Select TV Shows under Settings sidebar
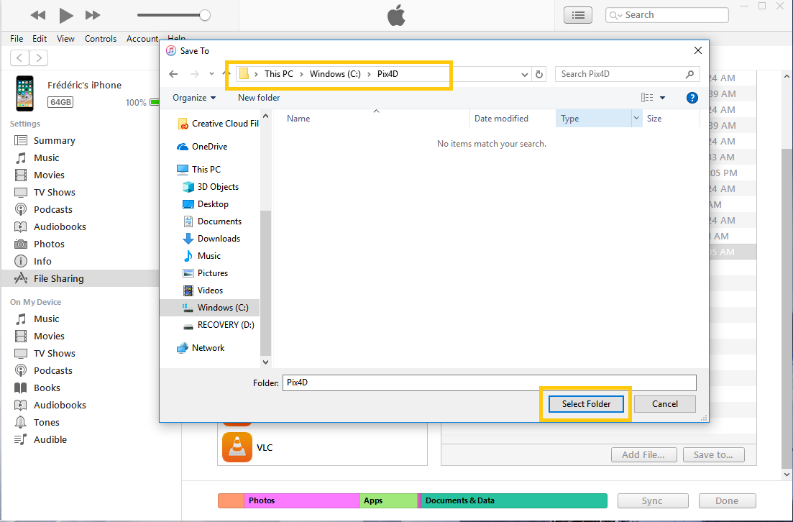 (54, 192)
